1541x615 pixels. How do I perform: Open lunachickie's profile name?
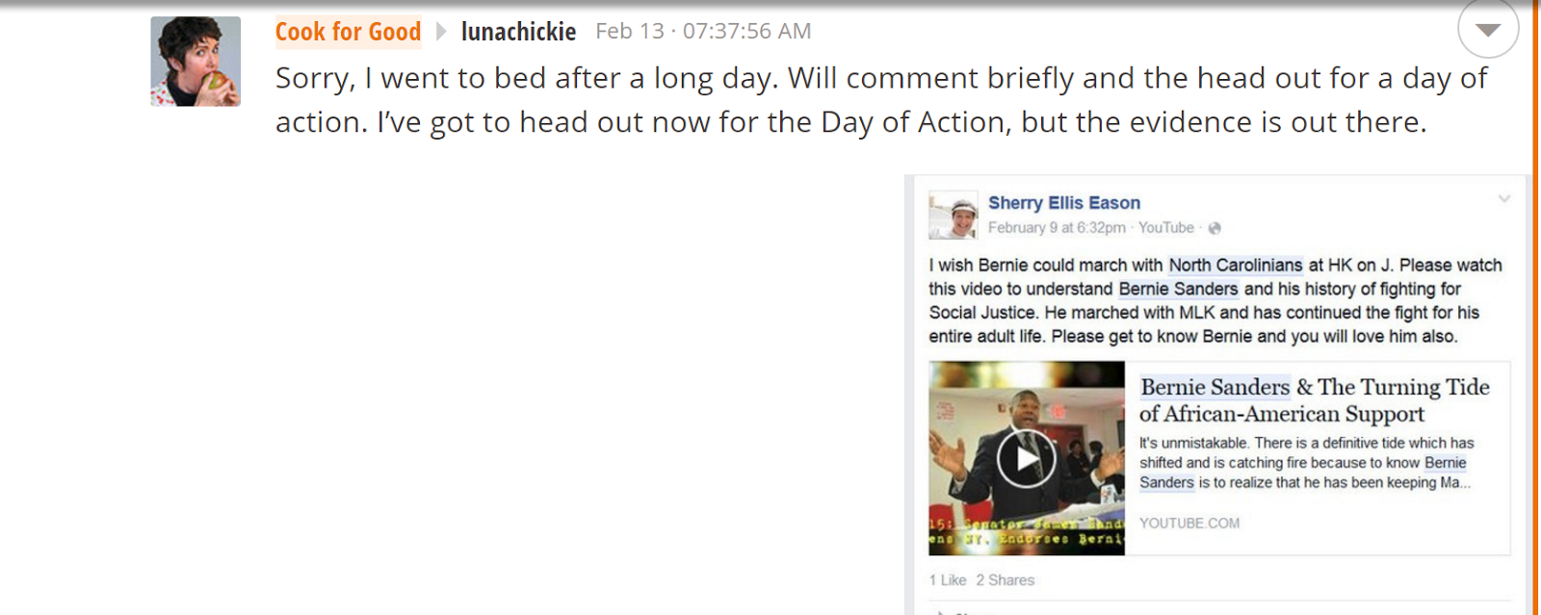(518, 32)
